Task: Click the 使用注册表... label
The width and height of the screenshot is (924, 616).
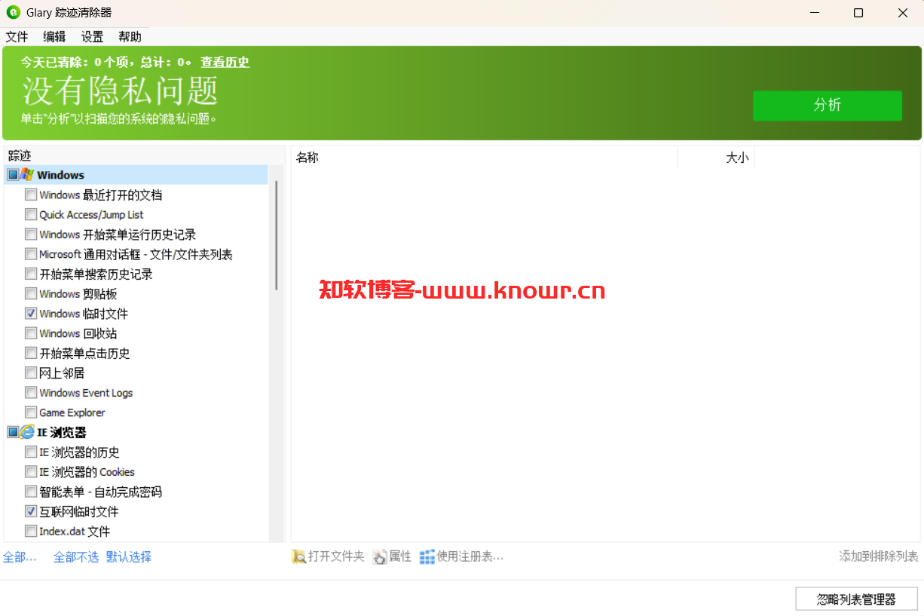Action: (x=470, y=556)
